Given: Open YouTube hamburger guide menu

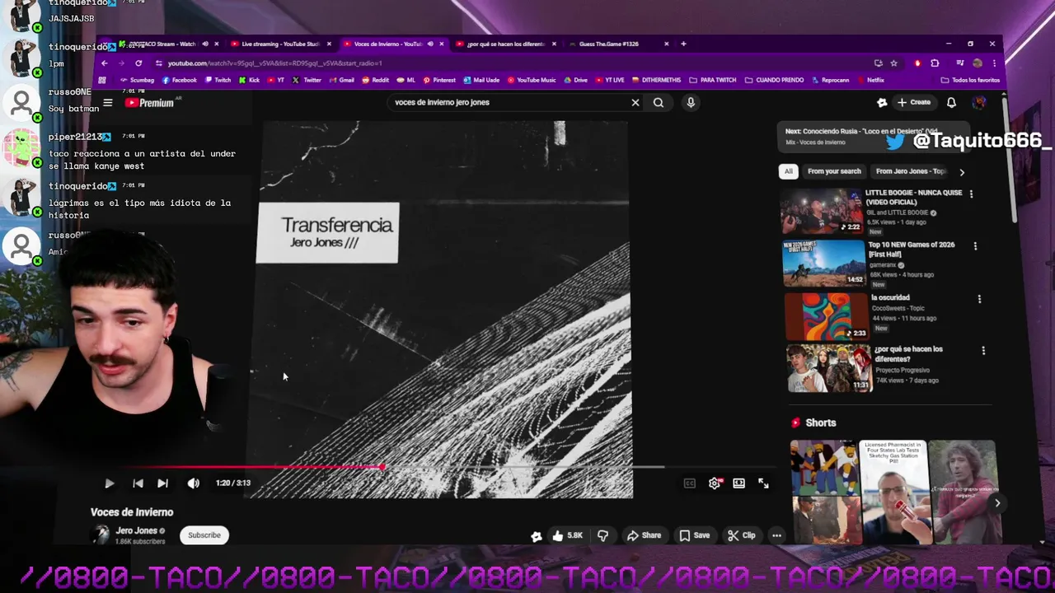Looking at the screenshot, I should 107,103.
